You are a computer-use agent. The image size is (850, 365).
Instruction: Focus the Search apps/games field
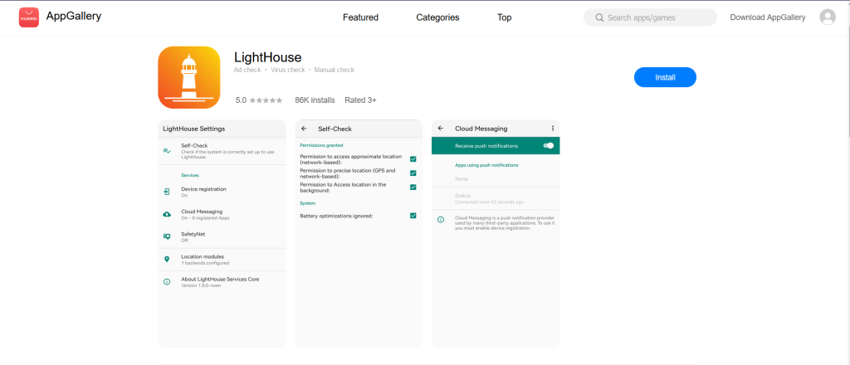tap(650, 17)
